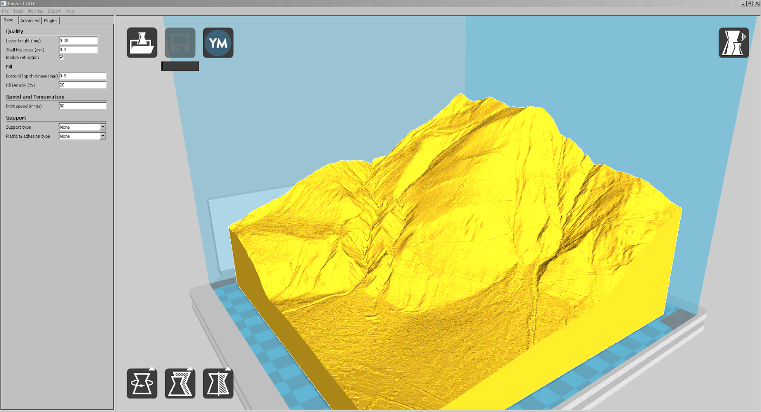This screenshot has height=412, width=761.
Task: Switch to the Advanced tab
Action: 30,20
